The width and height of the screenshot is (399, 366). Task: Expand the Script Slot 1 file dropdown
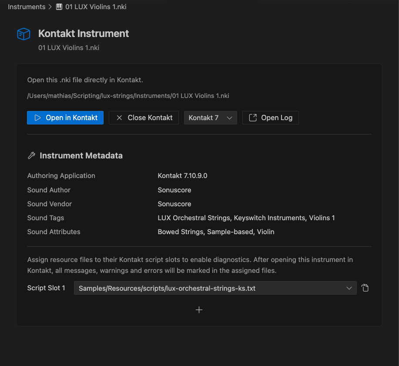point(215,288)
